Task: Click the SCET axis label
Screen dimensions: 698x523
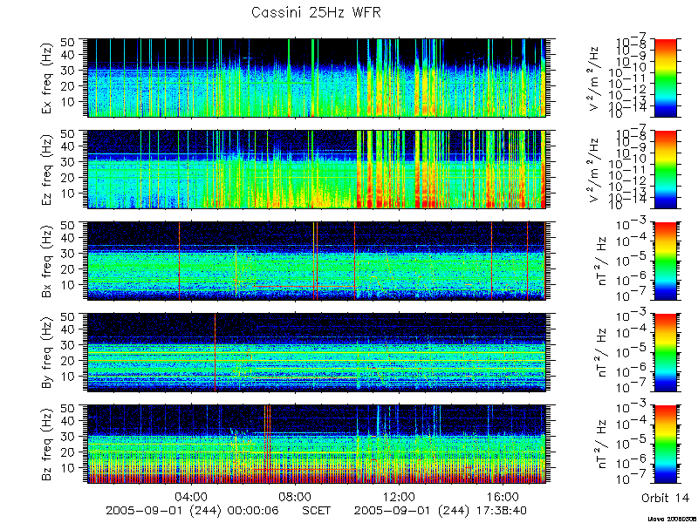Action: click(316, 510)
